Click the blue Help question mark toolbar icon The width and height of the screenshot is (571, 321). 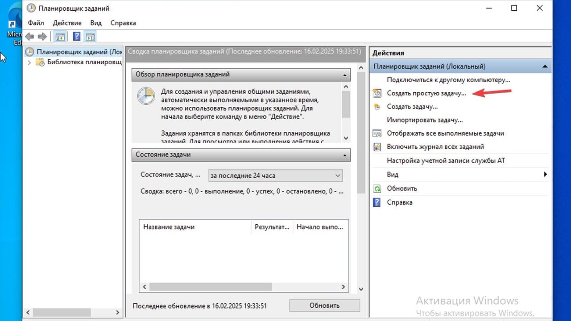click(x=76, y=36)
